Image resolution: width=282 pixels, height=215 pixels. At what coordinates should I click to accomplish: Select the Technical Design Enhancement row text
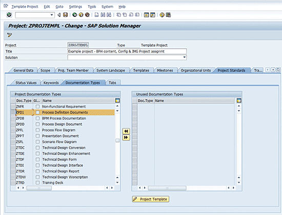[66, 153]
